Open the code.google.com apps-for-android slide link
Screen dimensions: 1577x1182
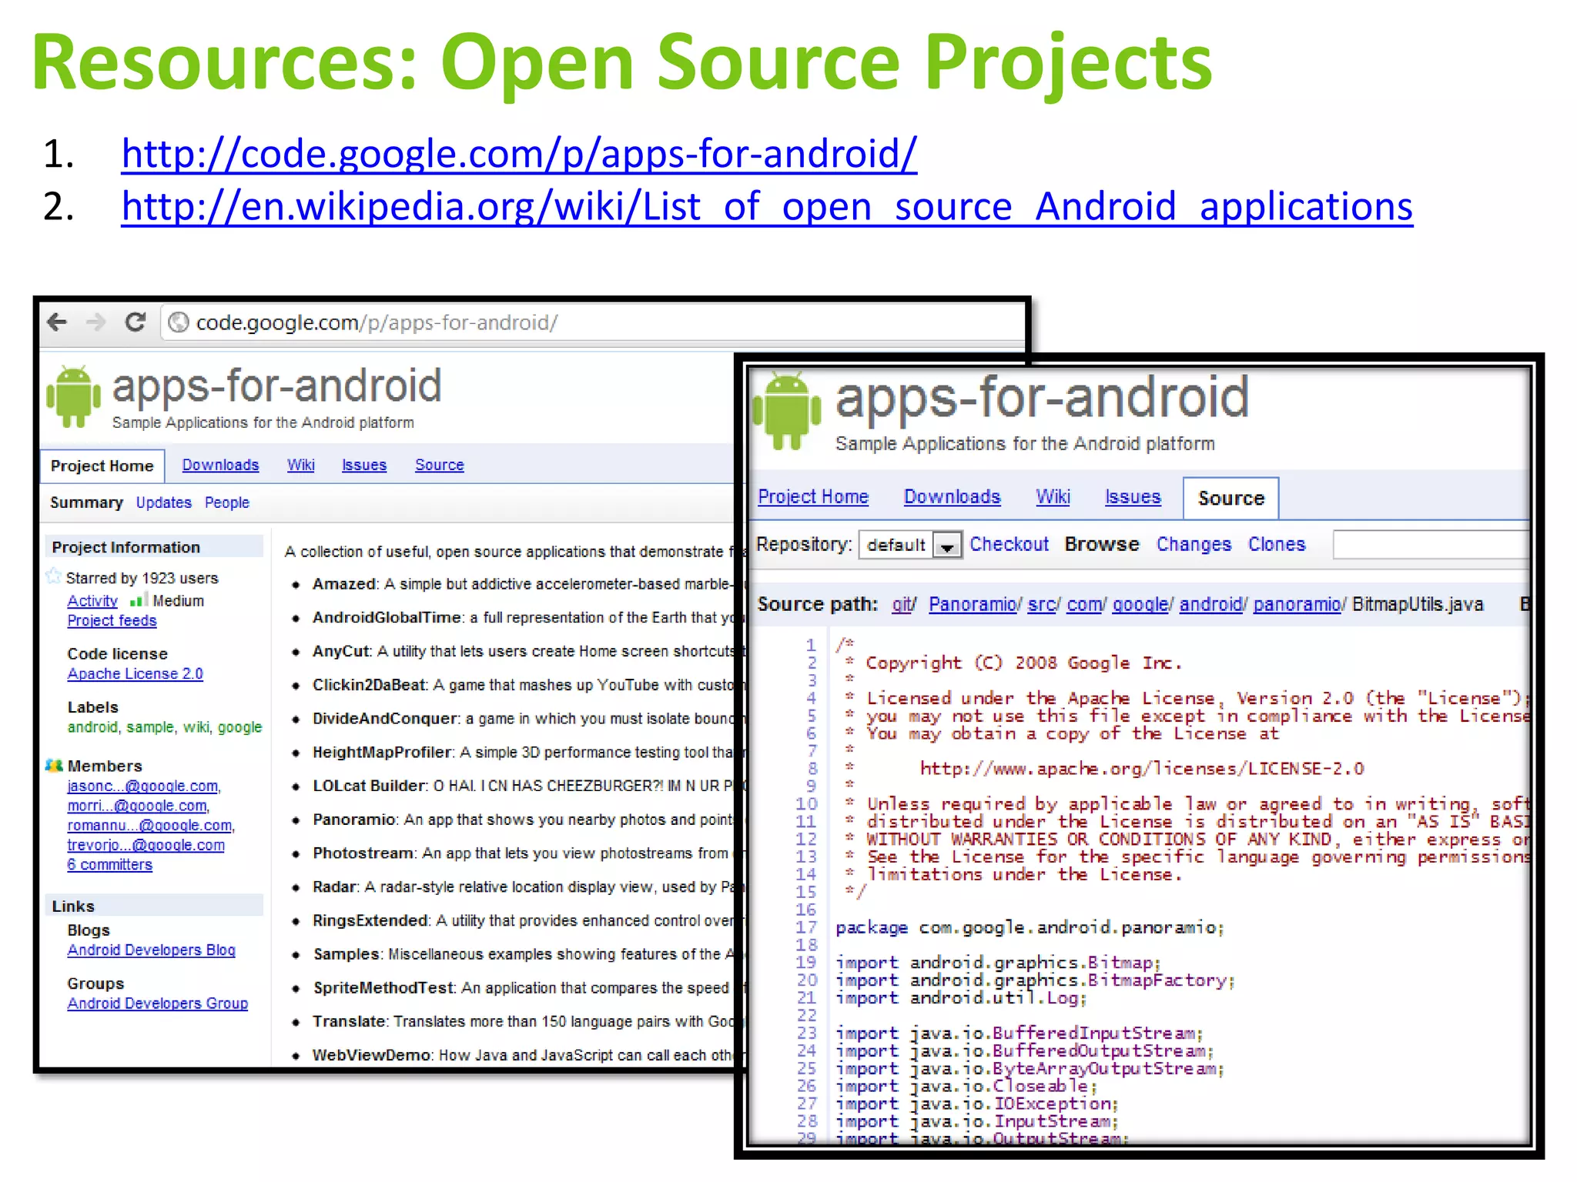click(x=519, y=154)
